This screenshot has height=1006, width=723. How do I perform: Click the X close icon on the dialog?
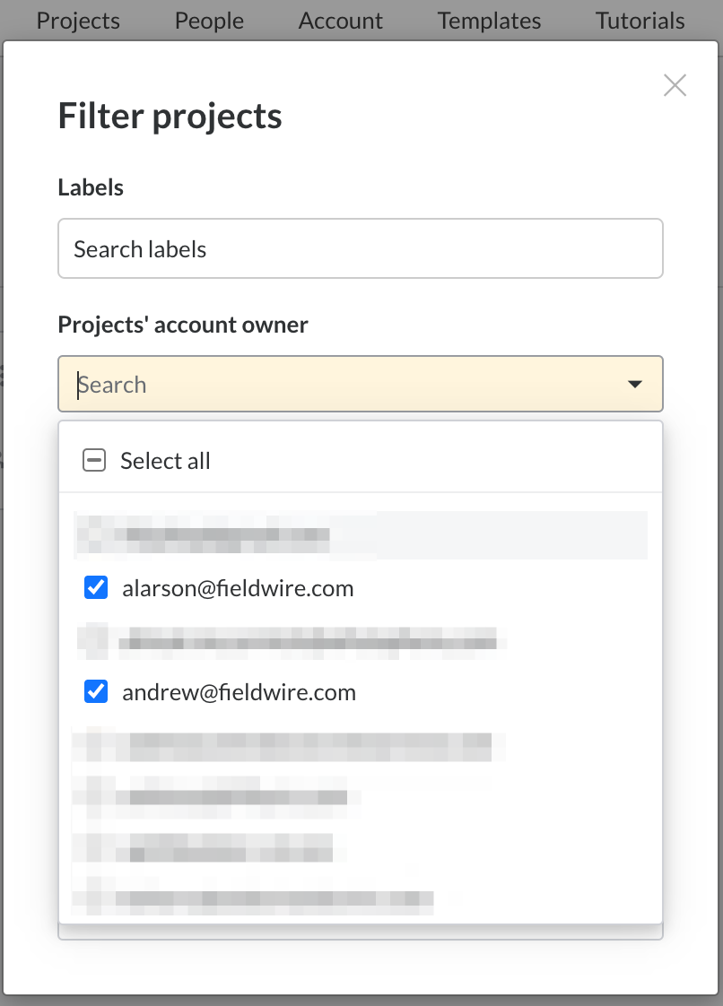pyautogui.click(x=675, y=85)
